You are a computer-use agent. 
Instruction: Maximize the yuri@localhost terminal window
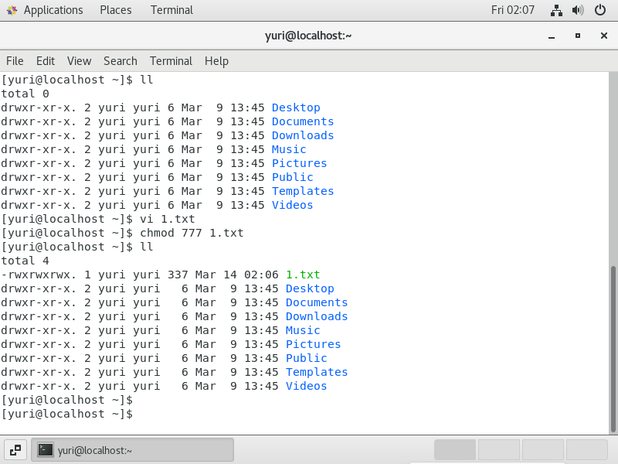pyautogui.click(x=577, y=36)
